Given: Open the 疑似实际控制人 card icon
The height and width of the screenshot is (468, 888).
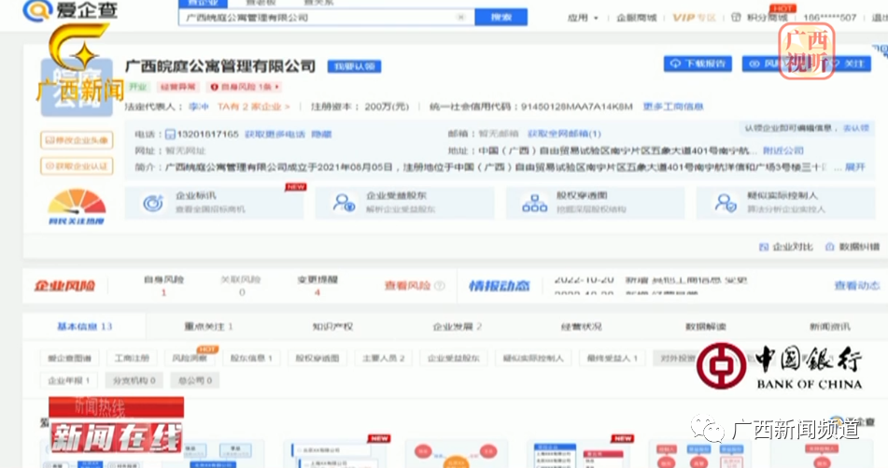Looking at the screenshot, I should pos(726,203).
